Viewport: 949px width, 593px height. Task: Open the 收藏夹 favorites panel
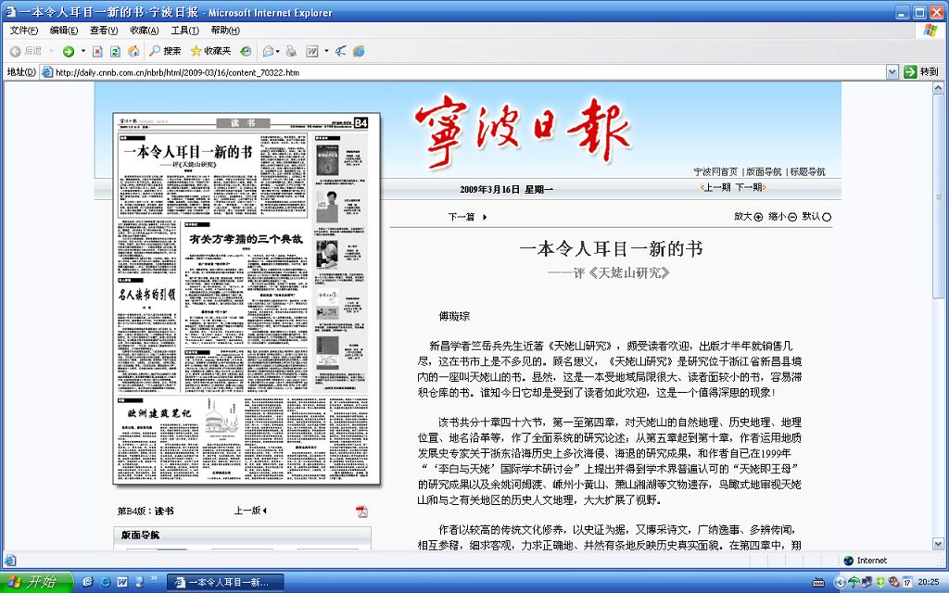(x=210, y=52)
